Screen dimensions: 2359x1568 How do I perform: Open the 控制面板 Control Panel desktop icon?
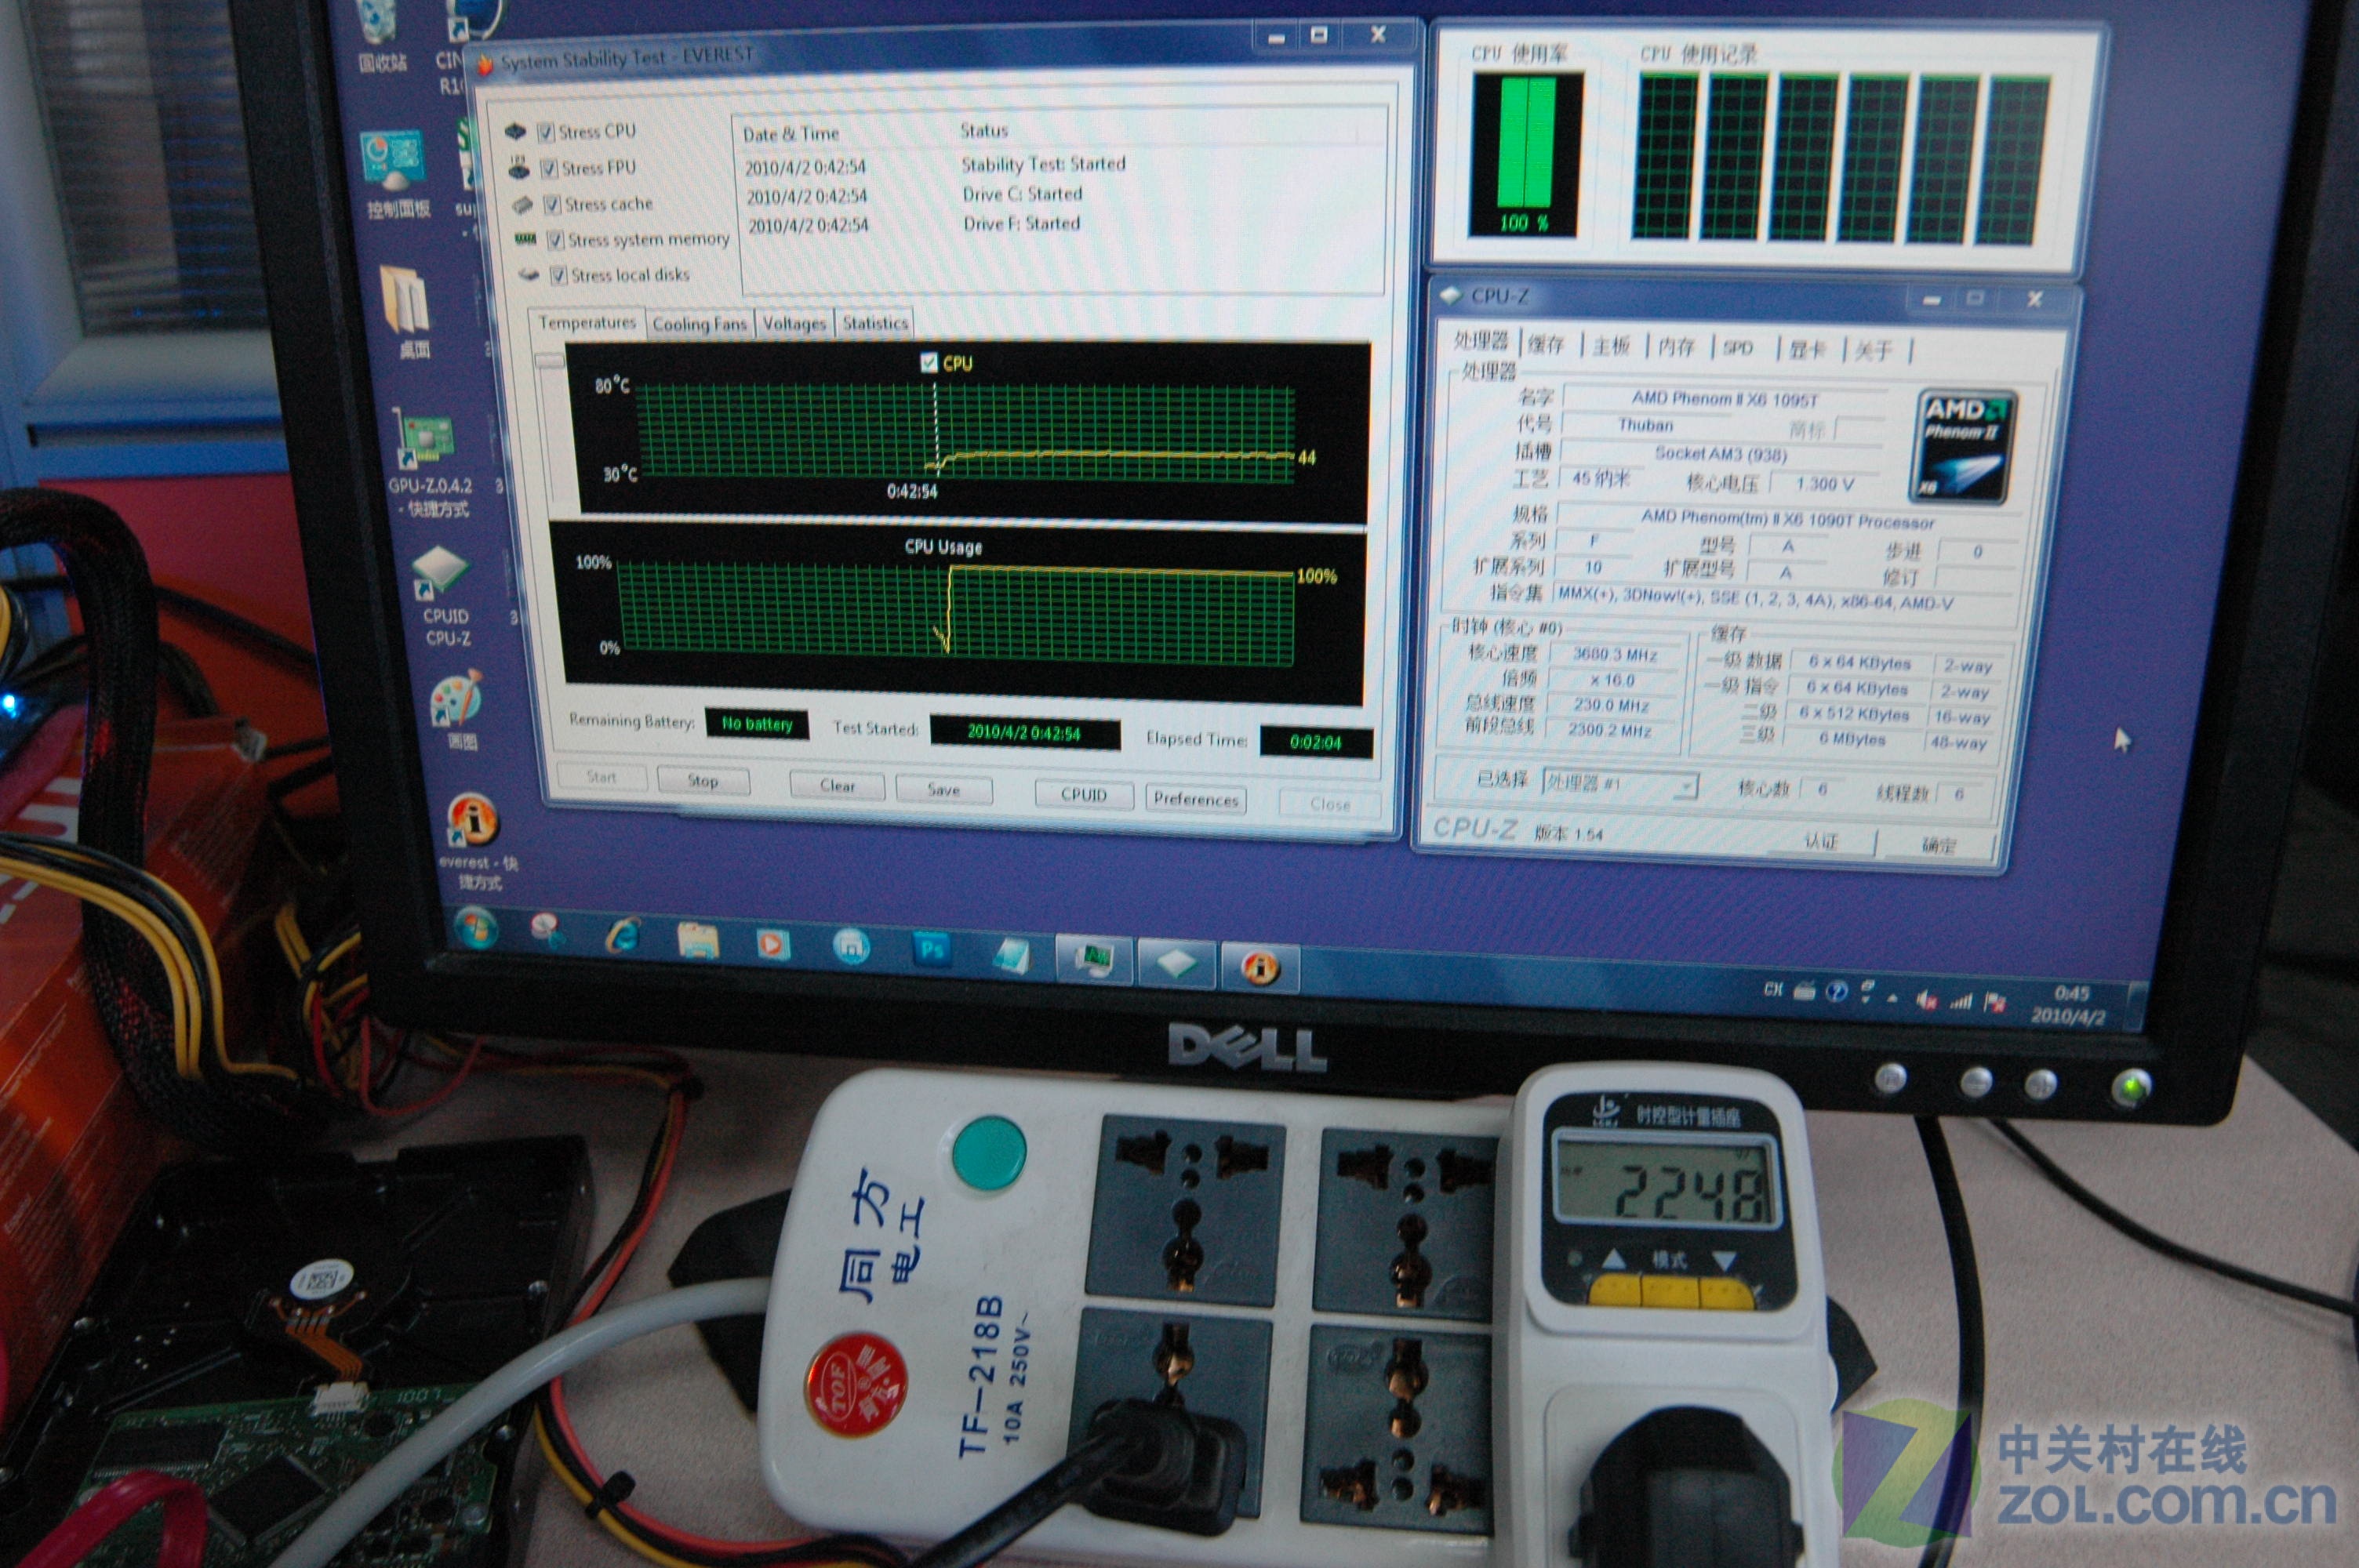pos(394,172)
